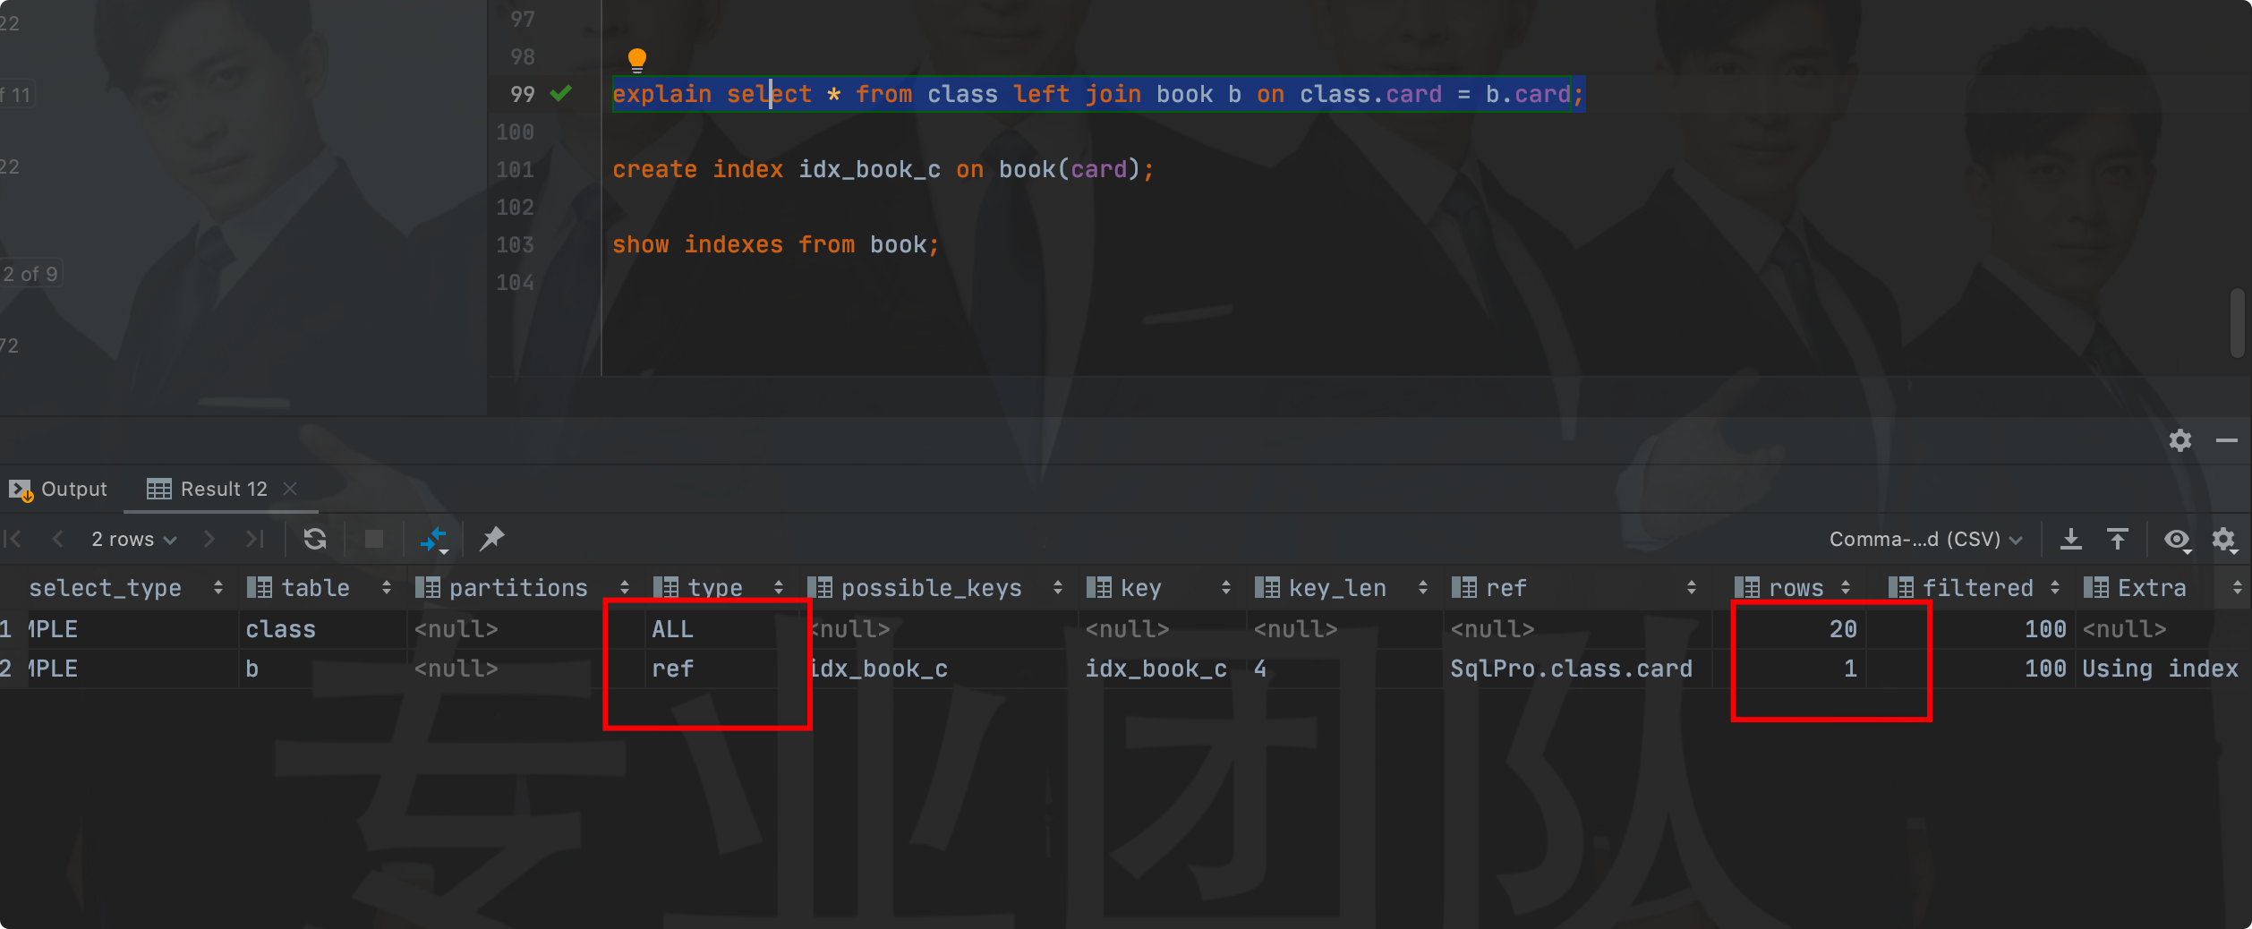This screenshot has width=2252, height=929.
Task: Select result row number 2
Action: point(7,669)
